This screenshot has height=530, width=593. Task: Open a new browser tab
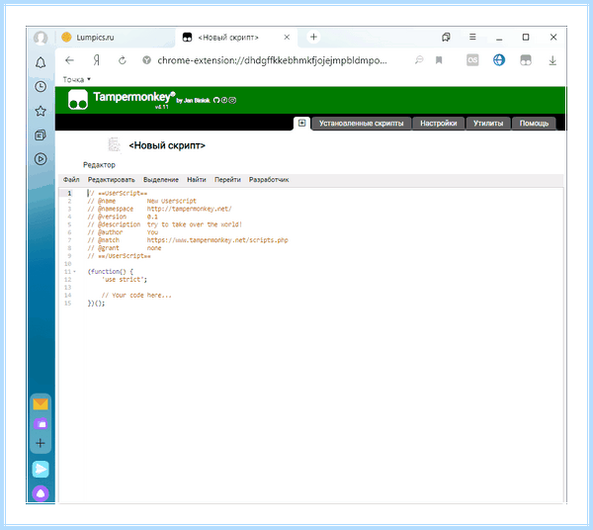click(x=313, y=37)
